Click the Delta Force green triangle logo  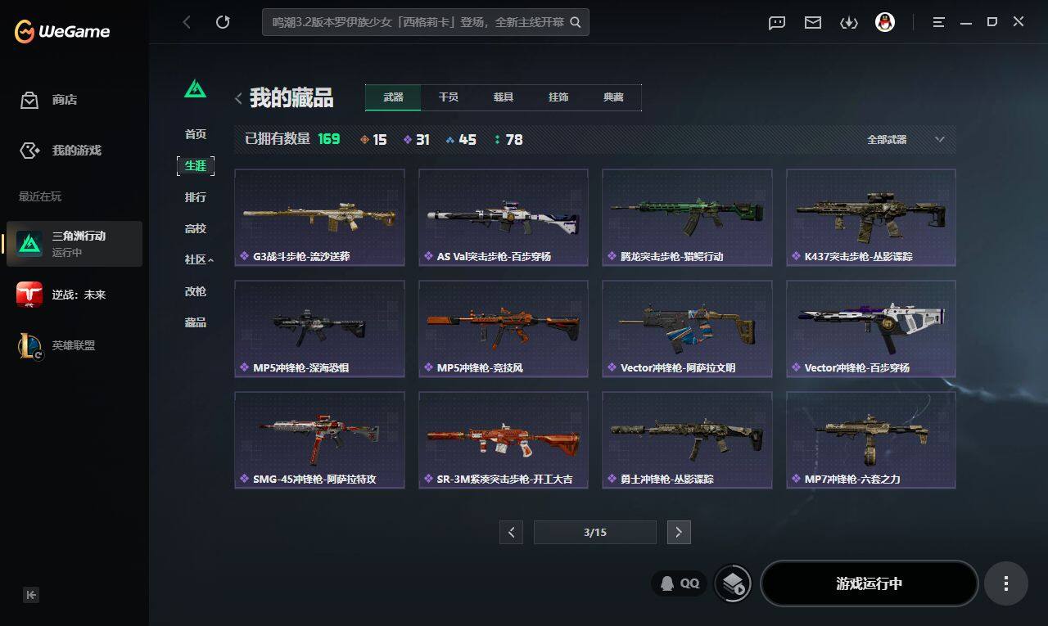195,88
